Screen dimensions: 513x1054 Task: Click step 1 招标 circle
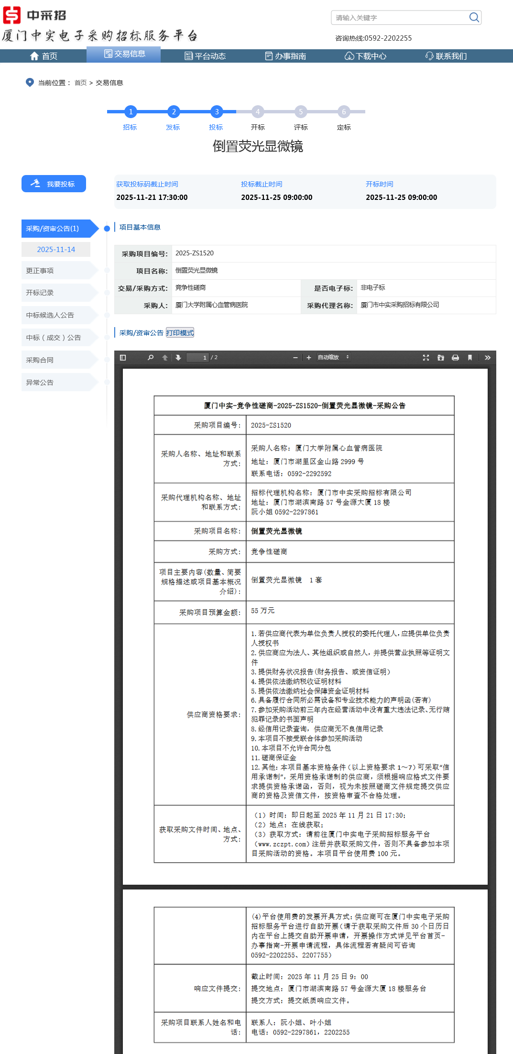(131, 111)
